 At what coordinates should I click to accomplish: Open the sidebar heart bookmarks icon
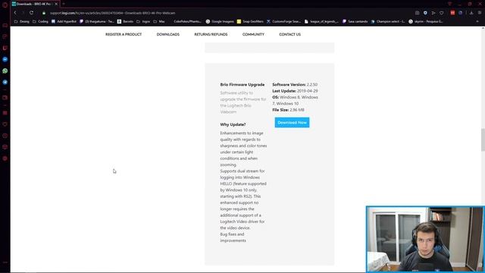click(5, 124)
